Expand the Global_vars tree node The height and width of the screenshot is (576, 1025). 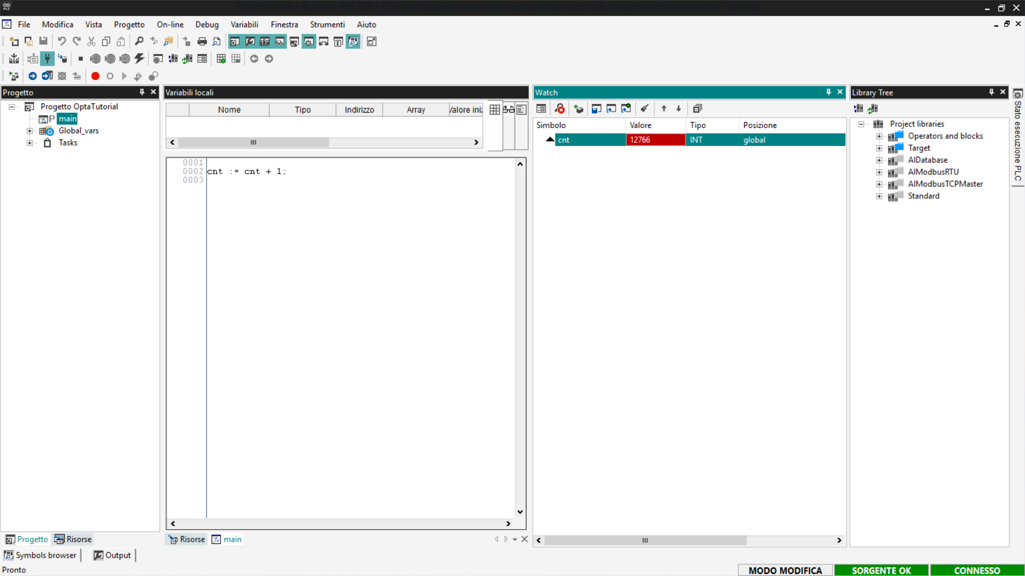[x=30, y=131]
